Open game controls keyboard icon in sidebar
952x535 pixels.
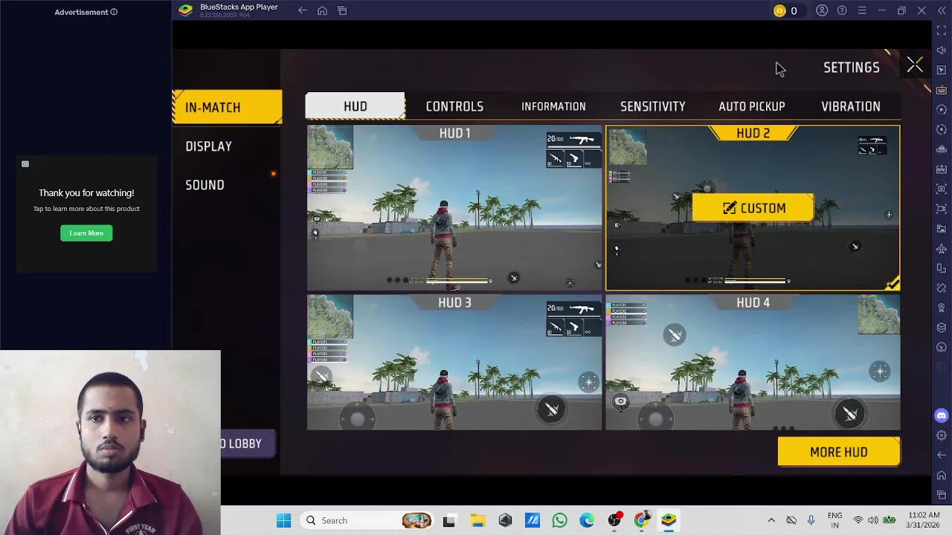click(x=942, y=89)
